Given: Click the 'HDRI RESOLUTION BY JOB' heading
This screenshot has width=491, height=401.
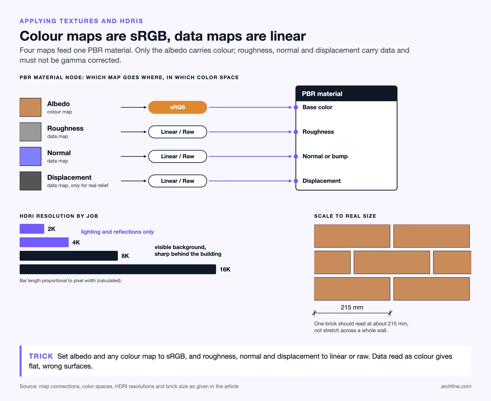Looking at the screenshot, I should pyautogui.click(x=59, y=216).
